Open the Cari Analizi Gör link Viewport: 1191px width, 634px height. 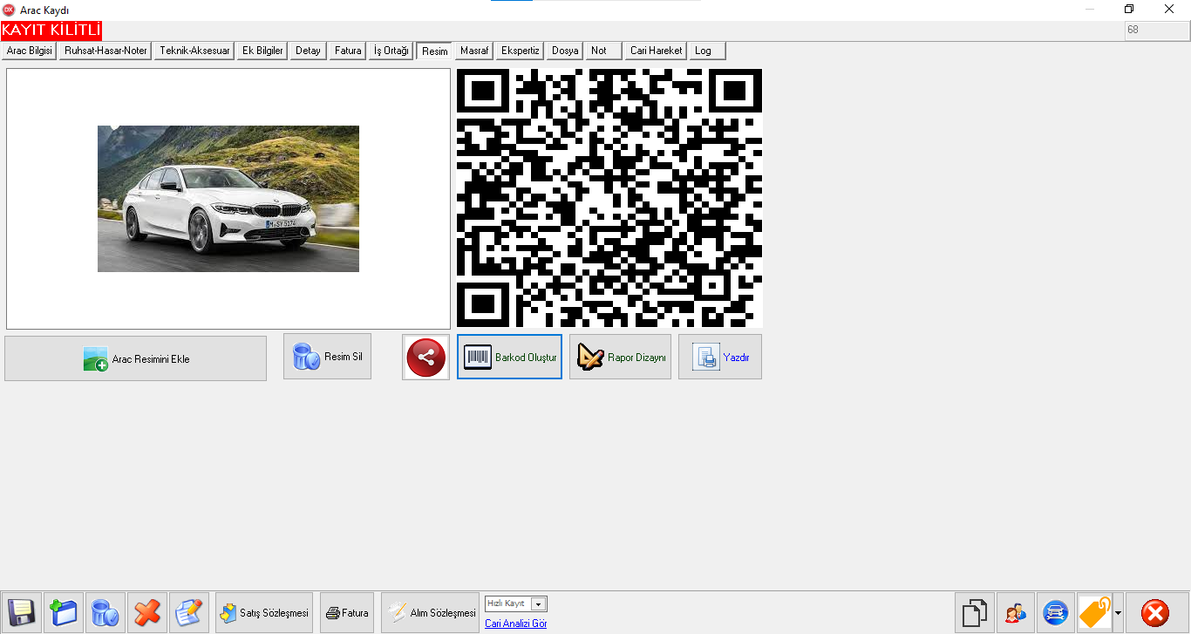pos(516,624)
